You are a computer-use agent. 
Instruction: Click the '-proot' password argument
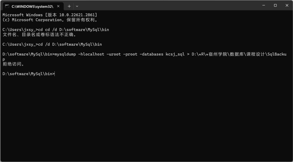(132, 54)
